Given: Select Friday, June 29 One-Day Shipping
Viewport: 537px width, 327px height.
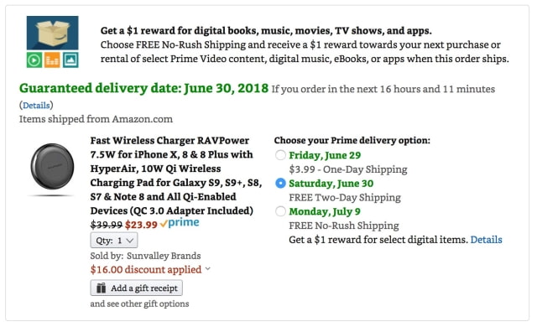Looking at the screenshot, I should click(280, 155).
